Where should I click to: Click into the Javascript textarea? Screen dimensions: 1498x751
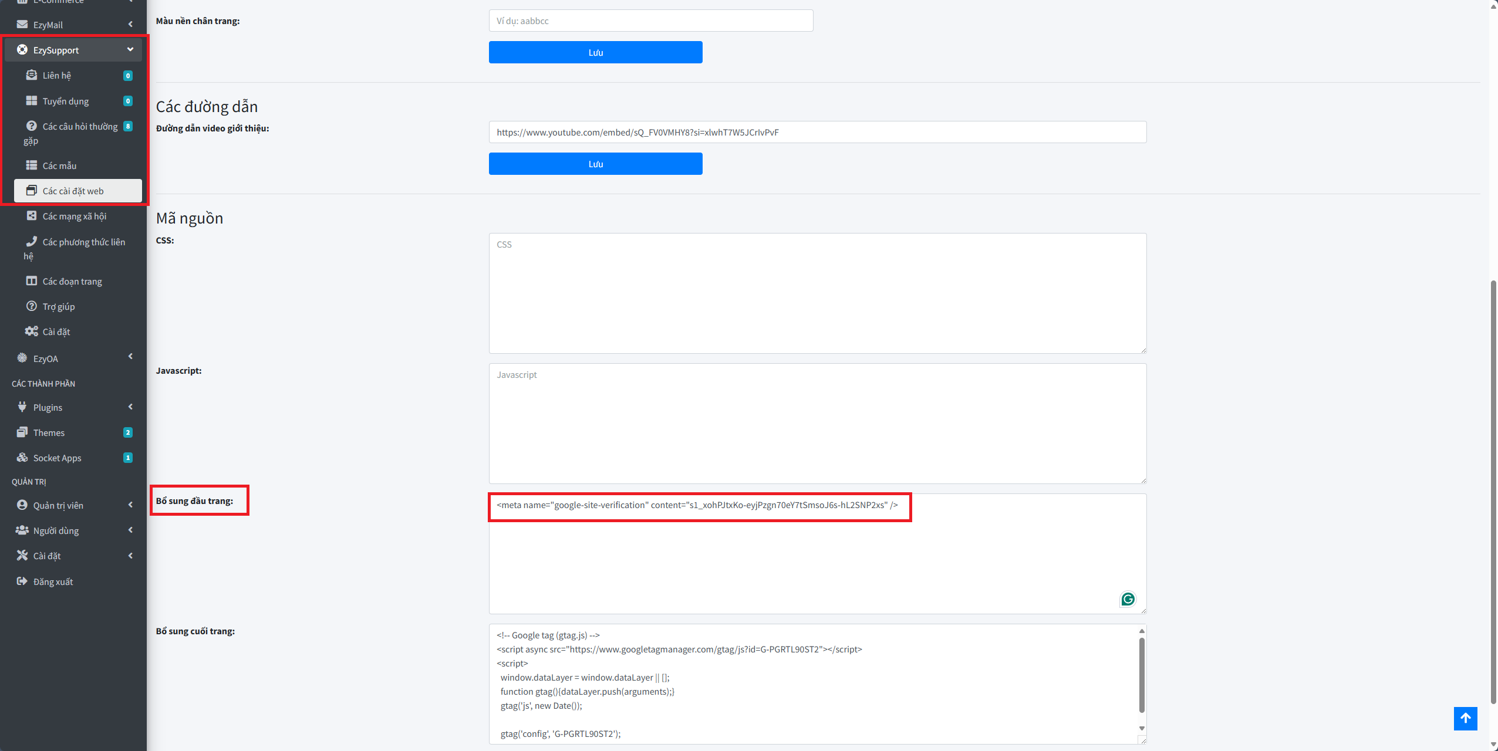coord(818,424)
